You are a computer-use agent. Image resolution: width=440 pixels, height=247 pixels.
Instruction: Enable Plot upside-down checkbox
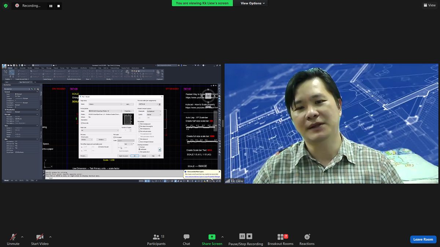pos(139,152)
